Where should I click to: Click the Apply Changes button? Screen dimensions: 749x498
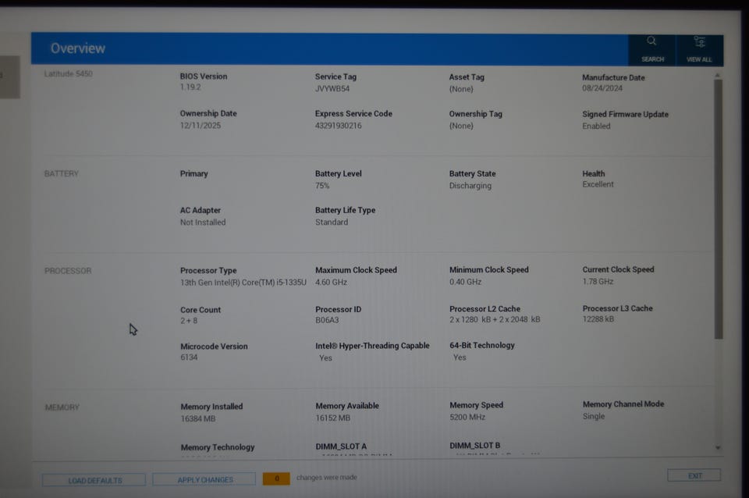(x=204, y=479)
